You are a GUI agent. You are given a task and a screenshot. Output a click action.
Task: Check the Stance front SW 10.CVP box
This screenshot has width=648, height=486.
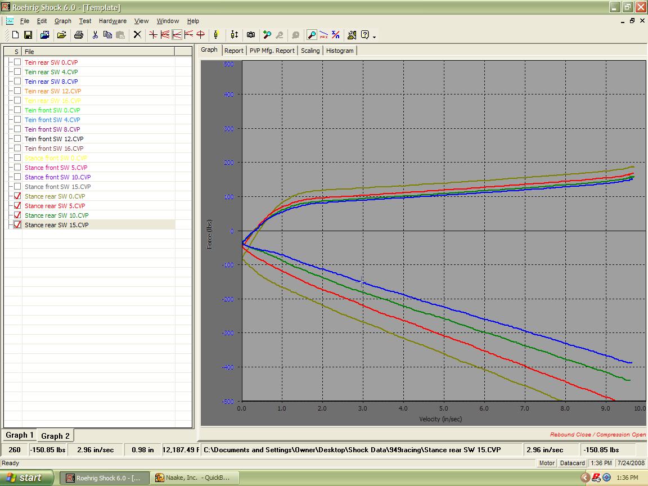(x=17, y=177)
